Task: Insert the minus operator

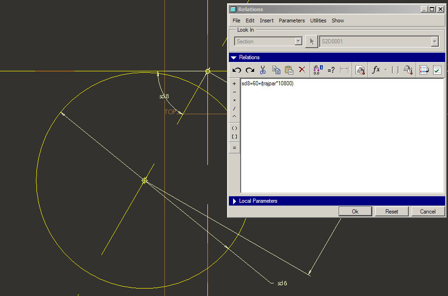Action: 235,92
